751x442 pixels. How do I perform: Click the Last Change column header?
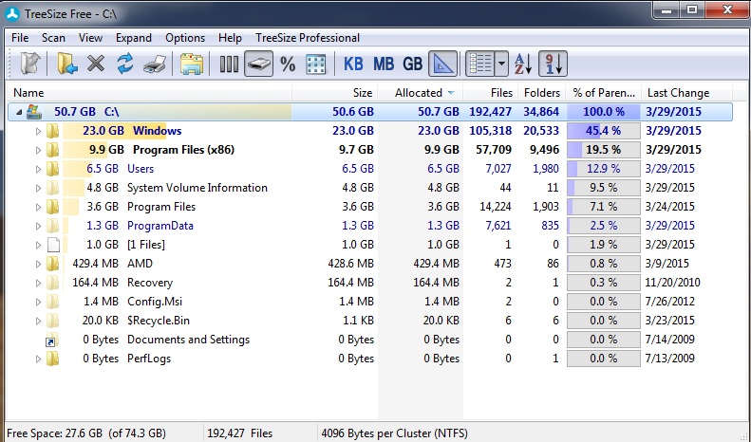[677, 93]
